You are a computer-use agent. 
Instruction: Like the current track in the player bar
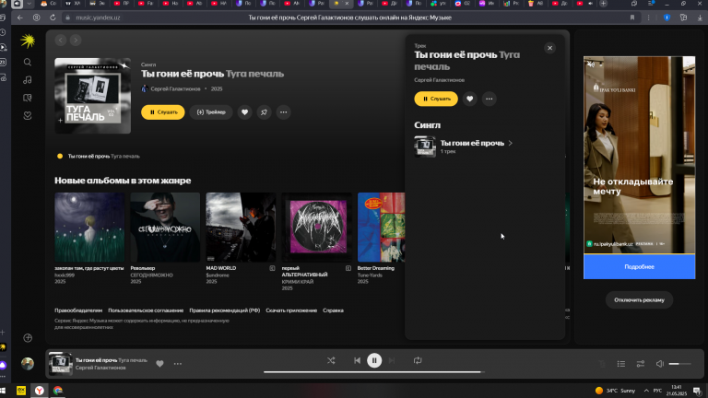point(159,364)
